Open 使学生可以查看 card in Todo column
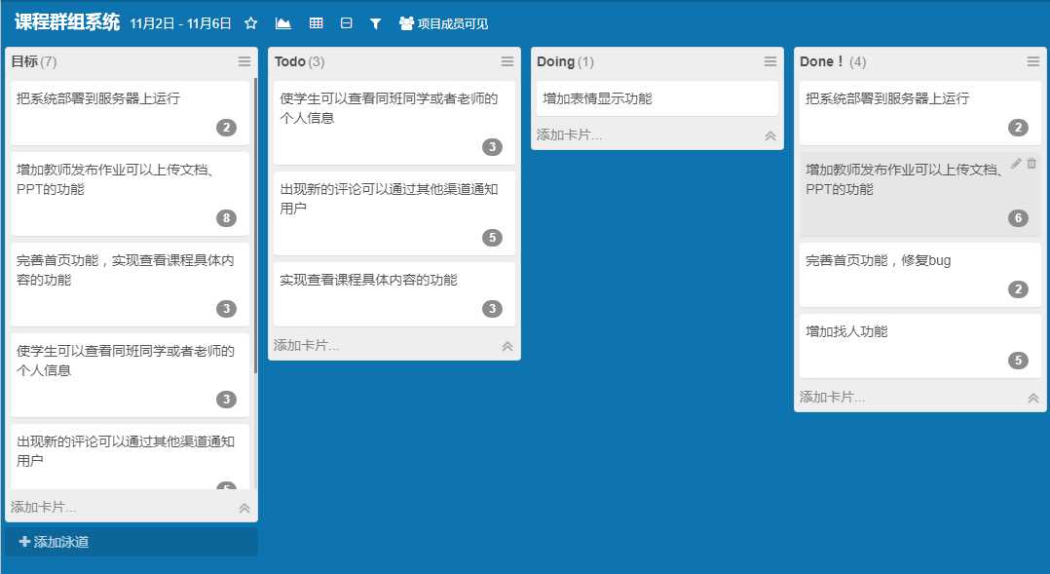 (x=394, y=123)
